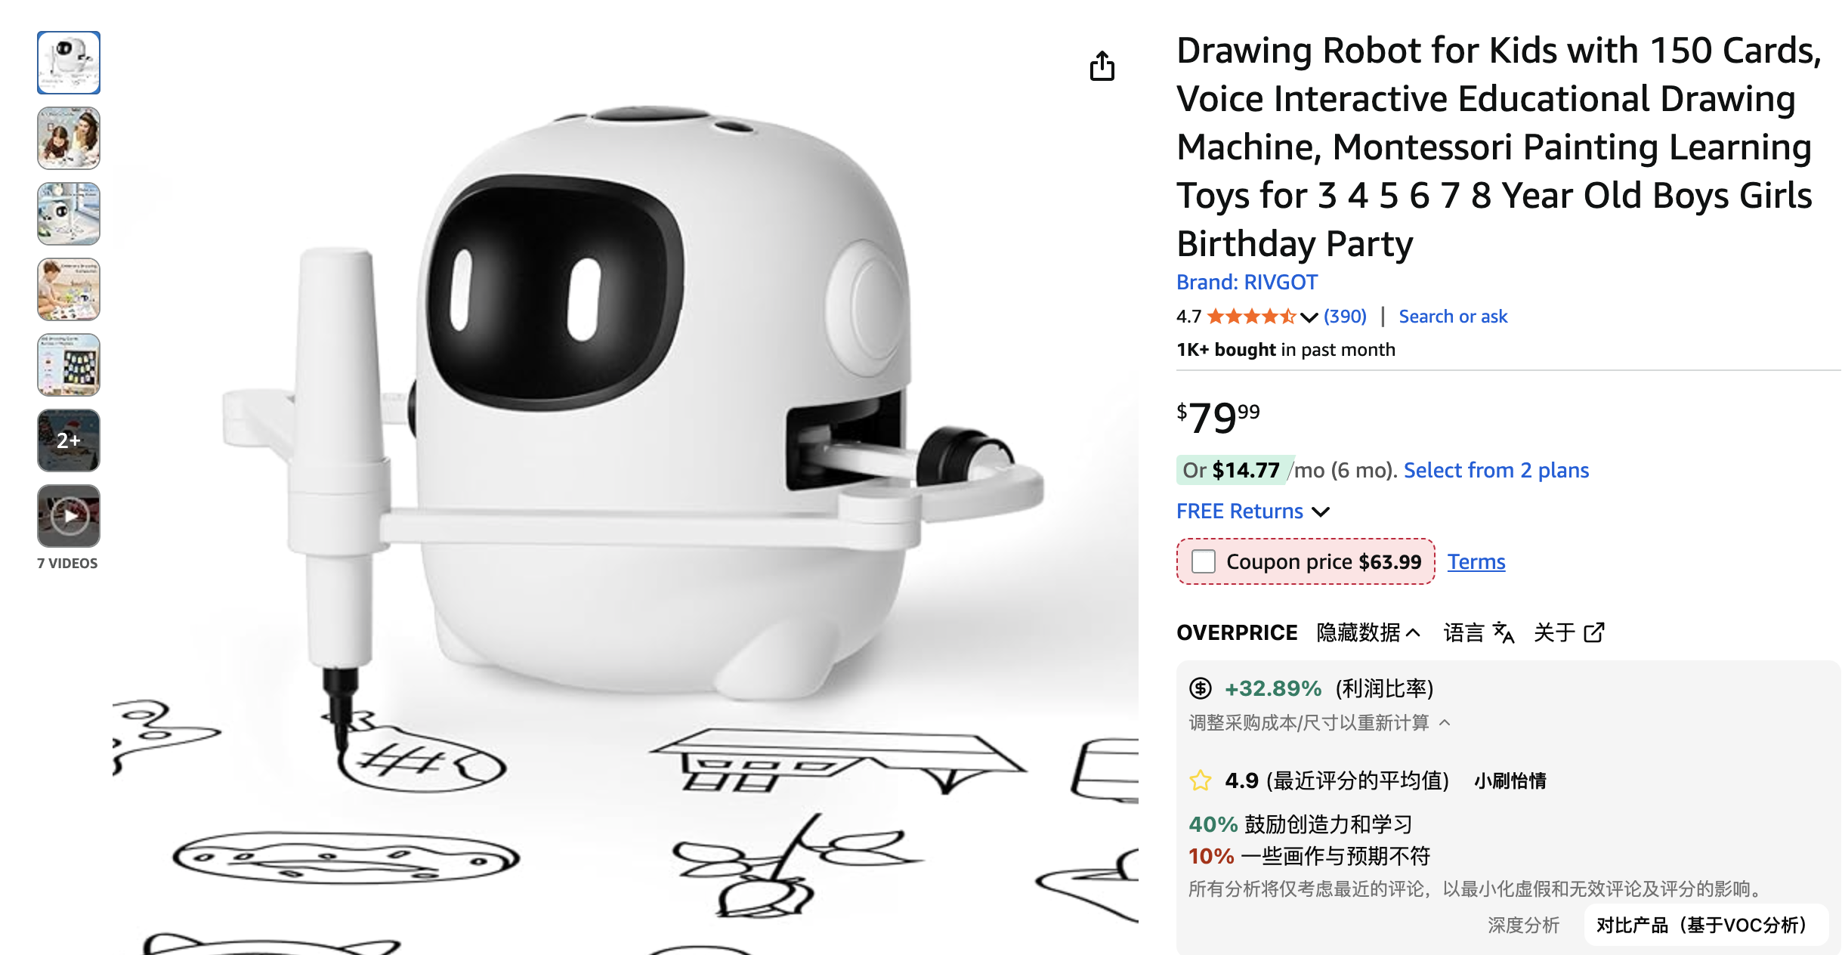Play the product video thumbnail
Image resolution: width=1842 pixels, height=955 pixels.
(69, 516)
